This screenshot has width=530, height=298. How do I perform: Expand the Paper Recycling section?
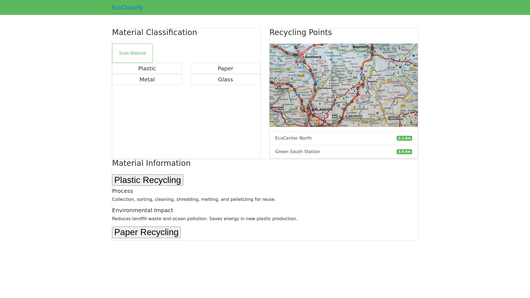click(146, 232)
